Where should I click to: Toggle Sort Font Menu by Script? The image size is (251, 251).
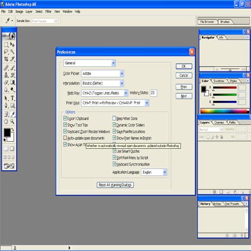pyautogui.click(x=114, y=158)
